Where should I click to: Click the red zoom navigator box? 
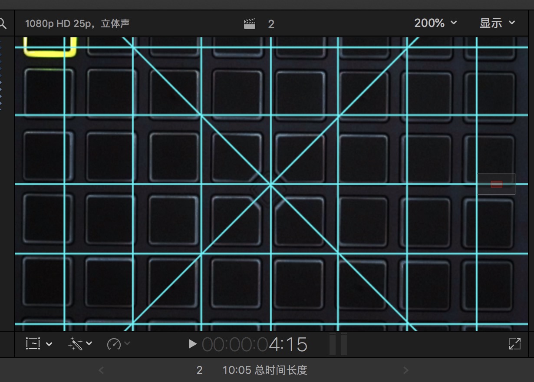pyautogui.click(x=497, y=184)
